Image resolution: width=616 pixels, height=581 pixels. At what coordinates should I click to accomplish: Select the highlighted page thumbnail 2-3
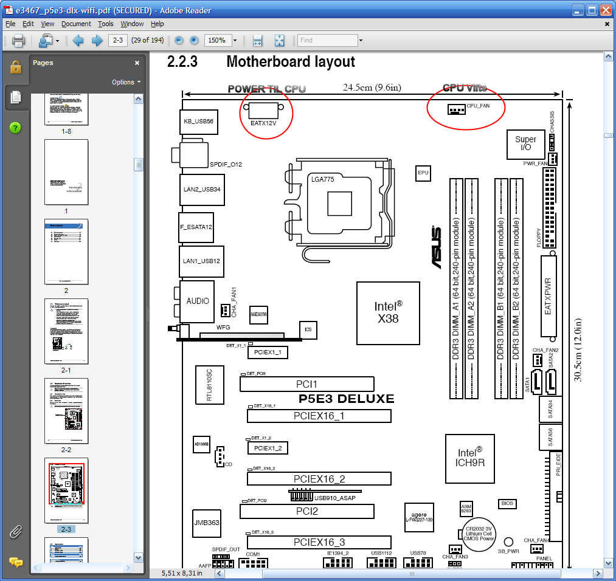(x=66, y=490)
